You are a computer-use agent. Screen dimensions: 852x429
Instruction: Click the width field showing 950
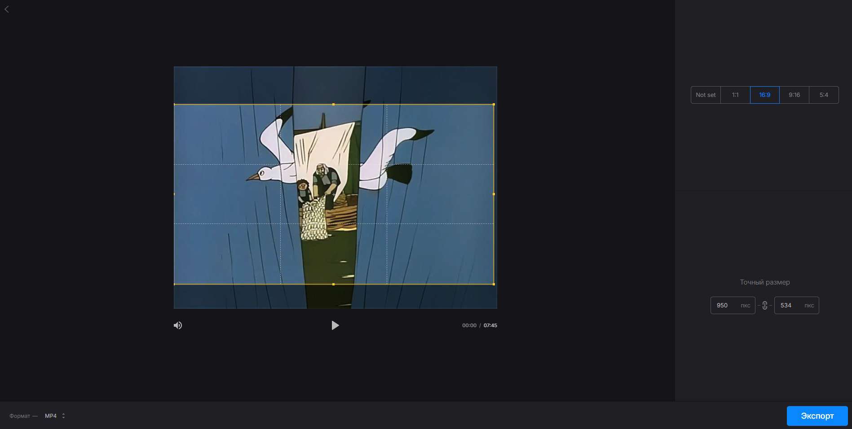pyautogui.click(x=724, y=306)
